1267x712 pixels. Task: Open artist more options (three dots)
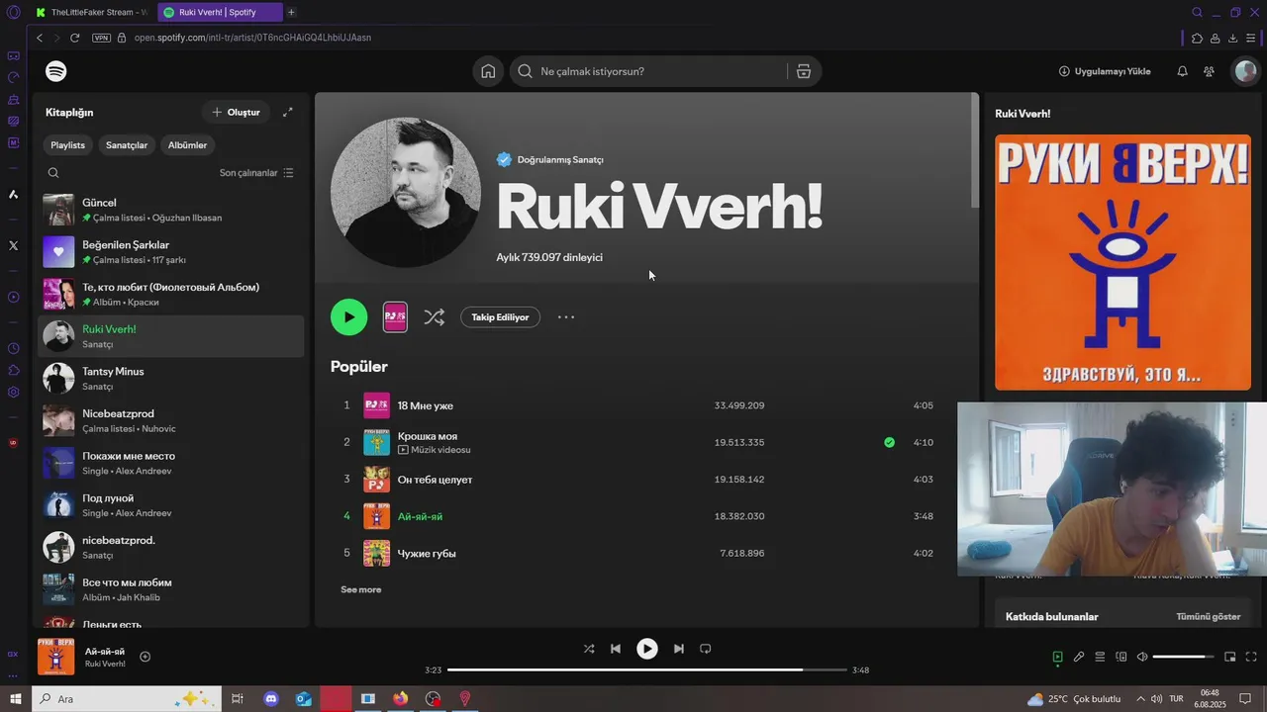click(x=566, y=317)
